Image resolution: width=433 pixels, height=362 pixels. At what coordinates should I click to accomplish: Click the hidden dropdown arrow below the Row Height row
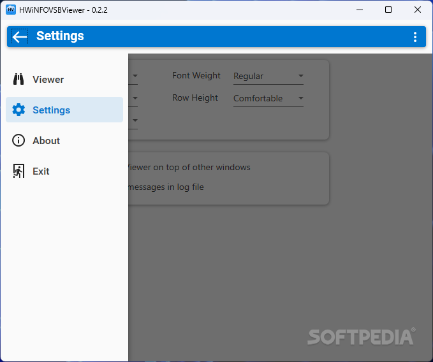tap(135, 120)
